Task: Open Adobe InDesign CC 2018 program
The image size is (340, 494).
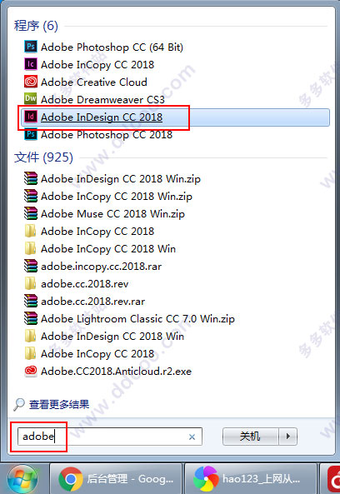Action: (175, 117)
